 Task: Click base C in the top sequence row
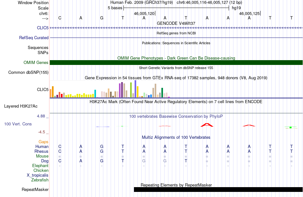point(60,18)
